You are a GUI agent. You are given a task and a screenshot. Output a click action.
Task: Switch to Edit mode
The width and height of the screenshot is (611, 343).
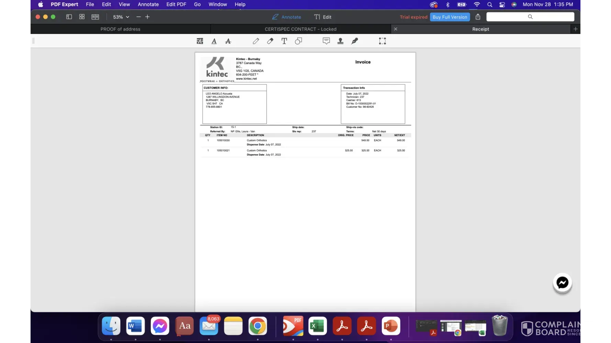[x=323, y=17]
